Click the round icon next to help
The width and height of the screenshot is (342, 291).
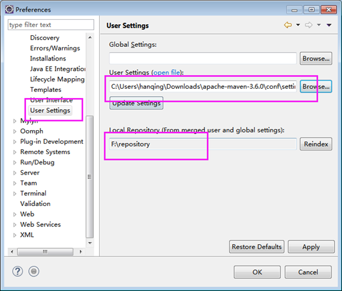coord(34,271)
